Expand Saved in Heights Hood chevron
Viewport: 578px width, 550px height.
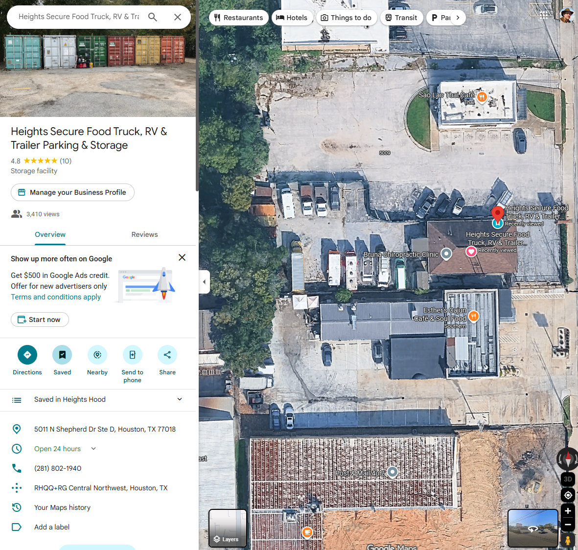point(180,399)
